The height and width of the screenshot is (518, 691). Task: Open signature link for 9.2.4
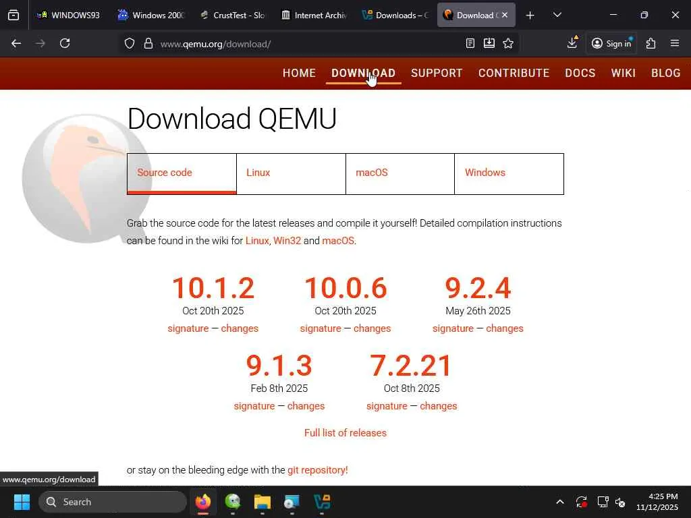pos(453,328)
